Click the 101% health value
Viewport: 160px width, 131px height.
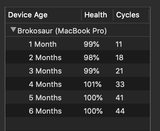tap(93, 84)
